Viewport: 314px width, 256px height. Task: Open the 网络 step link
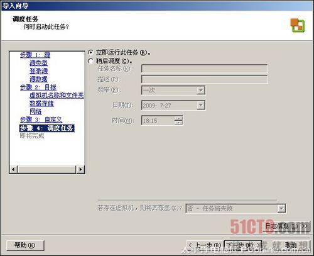pos(36,111)
